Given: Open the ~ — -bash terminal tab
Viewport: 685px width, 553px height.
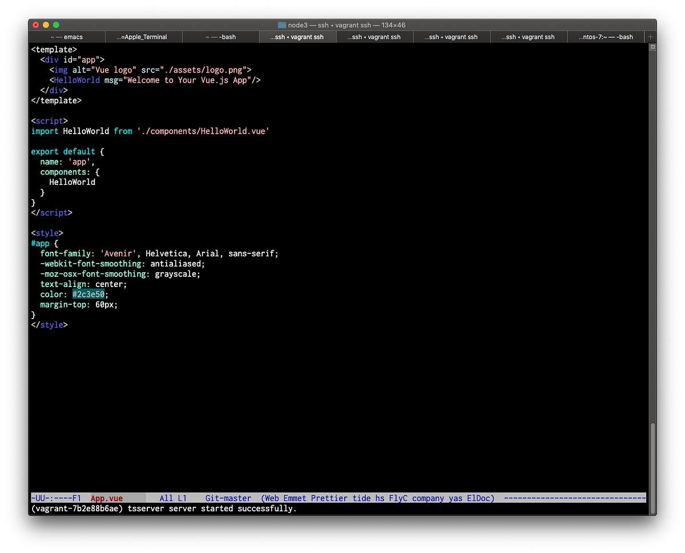Looking at the screenshot, I should pyautogui.click(x=220, y=37).
